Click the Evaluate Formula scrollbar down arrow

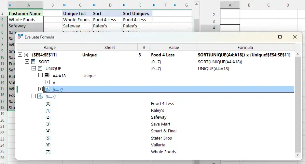pyautogui.click(x=298, y=155)
